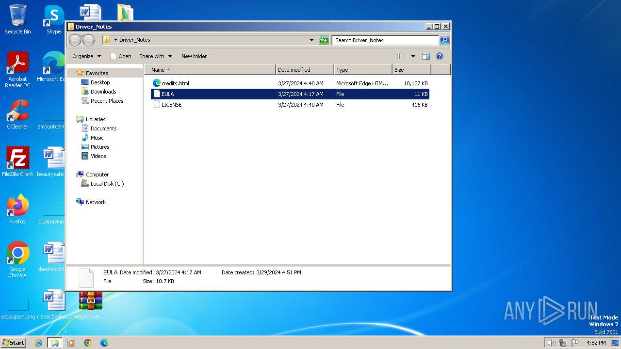The height and width of the screenshot is (349, 621).
Task: Sort by Date modified column header
Action: [305, 70]
